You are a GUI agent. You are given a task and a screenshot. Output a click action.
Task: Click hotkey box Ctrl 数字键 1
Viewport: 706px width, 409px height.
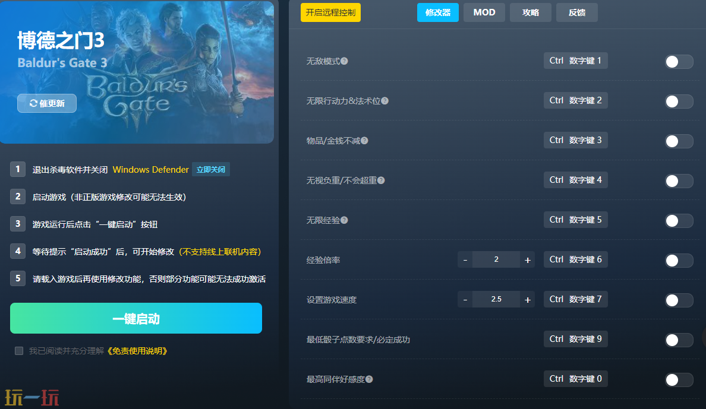point(575,61)
